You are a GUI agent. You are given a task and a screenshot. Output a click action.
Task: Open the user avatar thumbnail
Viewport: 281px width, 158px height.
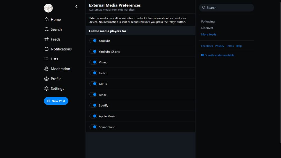[48, 8]
